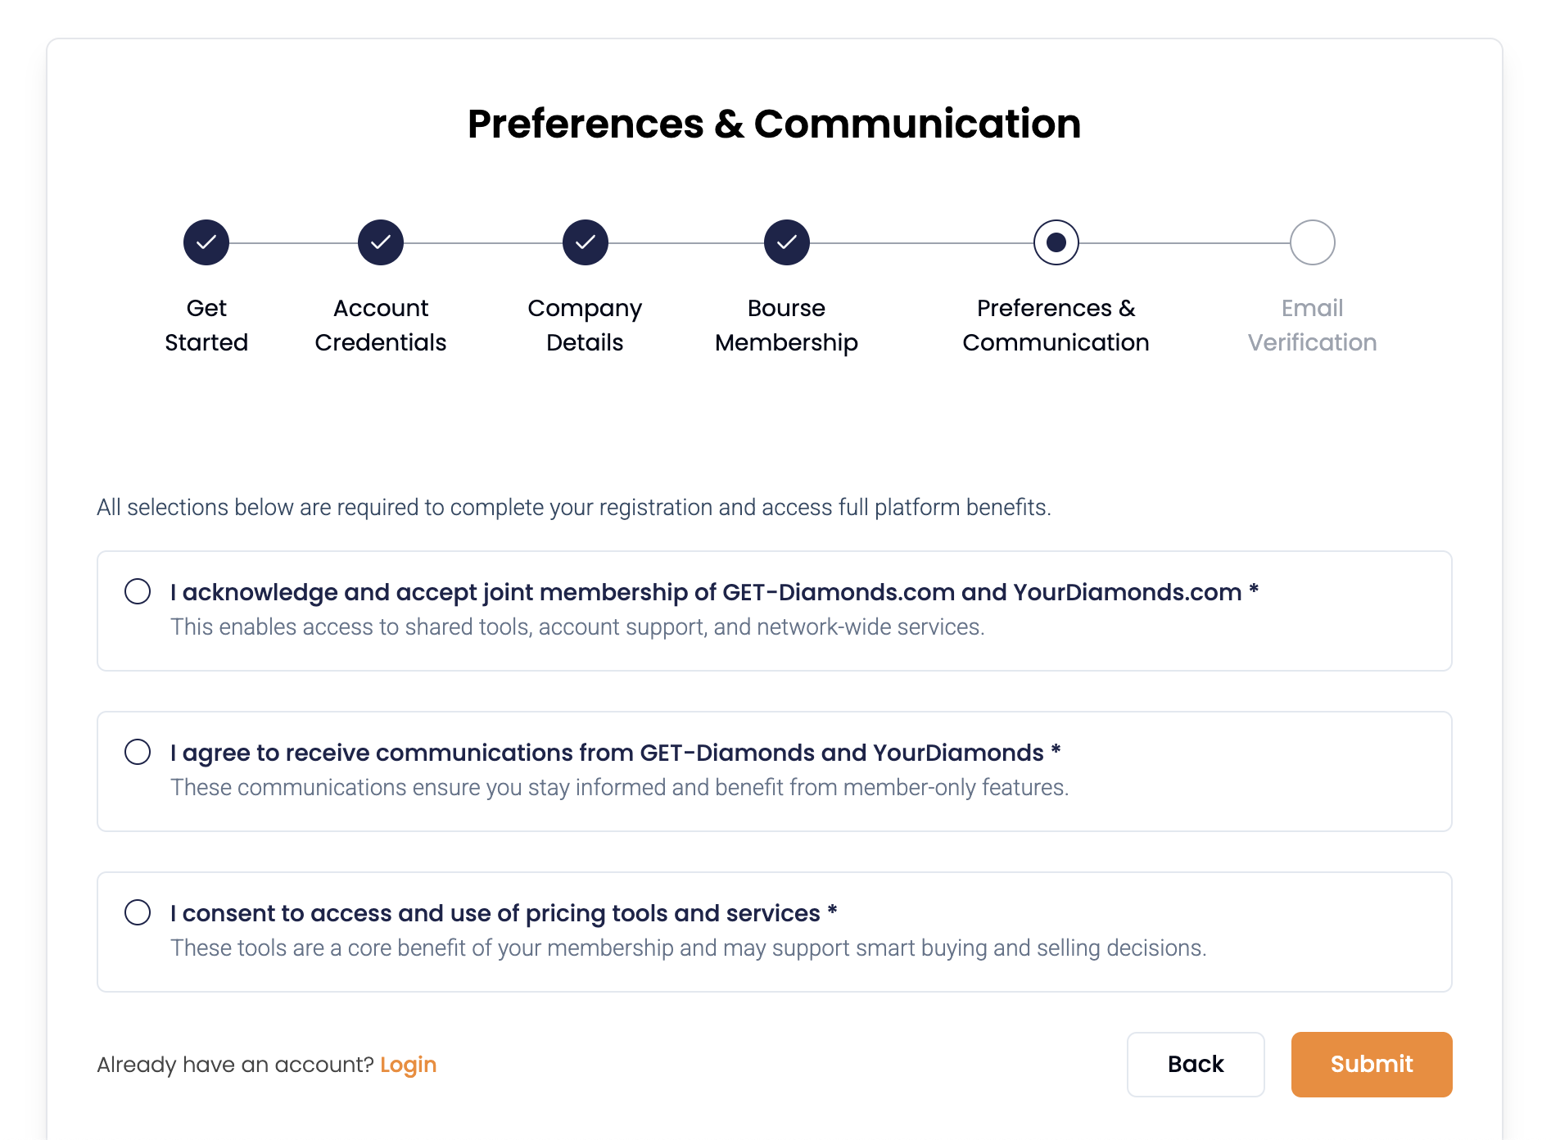
Task: Click the Account Credentials checkmark step icon
Action: pyautogui.click(x=381, y=242)
